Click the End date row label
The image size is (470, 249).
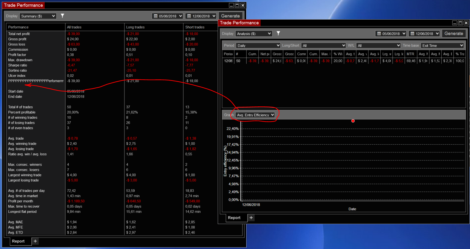click(x=15, y=97)
